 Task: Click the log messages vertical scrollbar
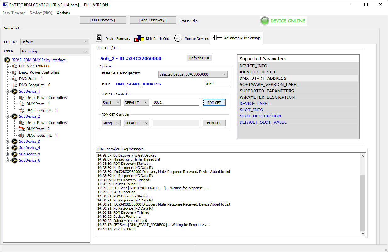click(x=363, y=201)
